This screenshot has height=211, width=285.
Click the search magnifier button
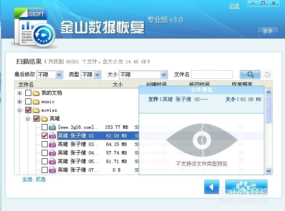tap(250, 74)
